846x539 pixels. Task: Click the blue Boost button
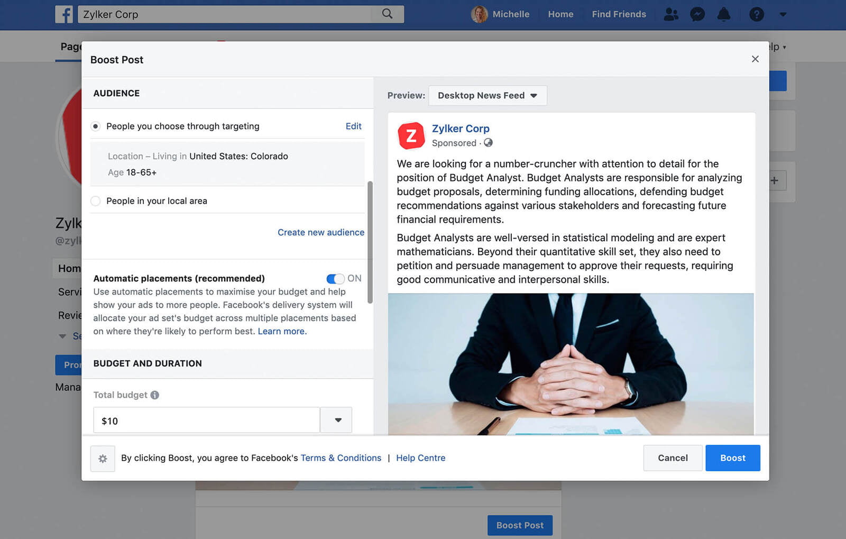pyautogui.click(x=732, y=458)
